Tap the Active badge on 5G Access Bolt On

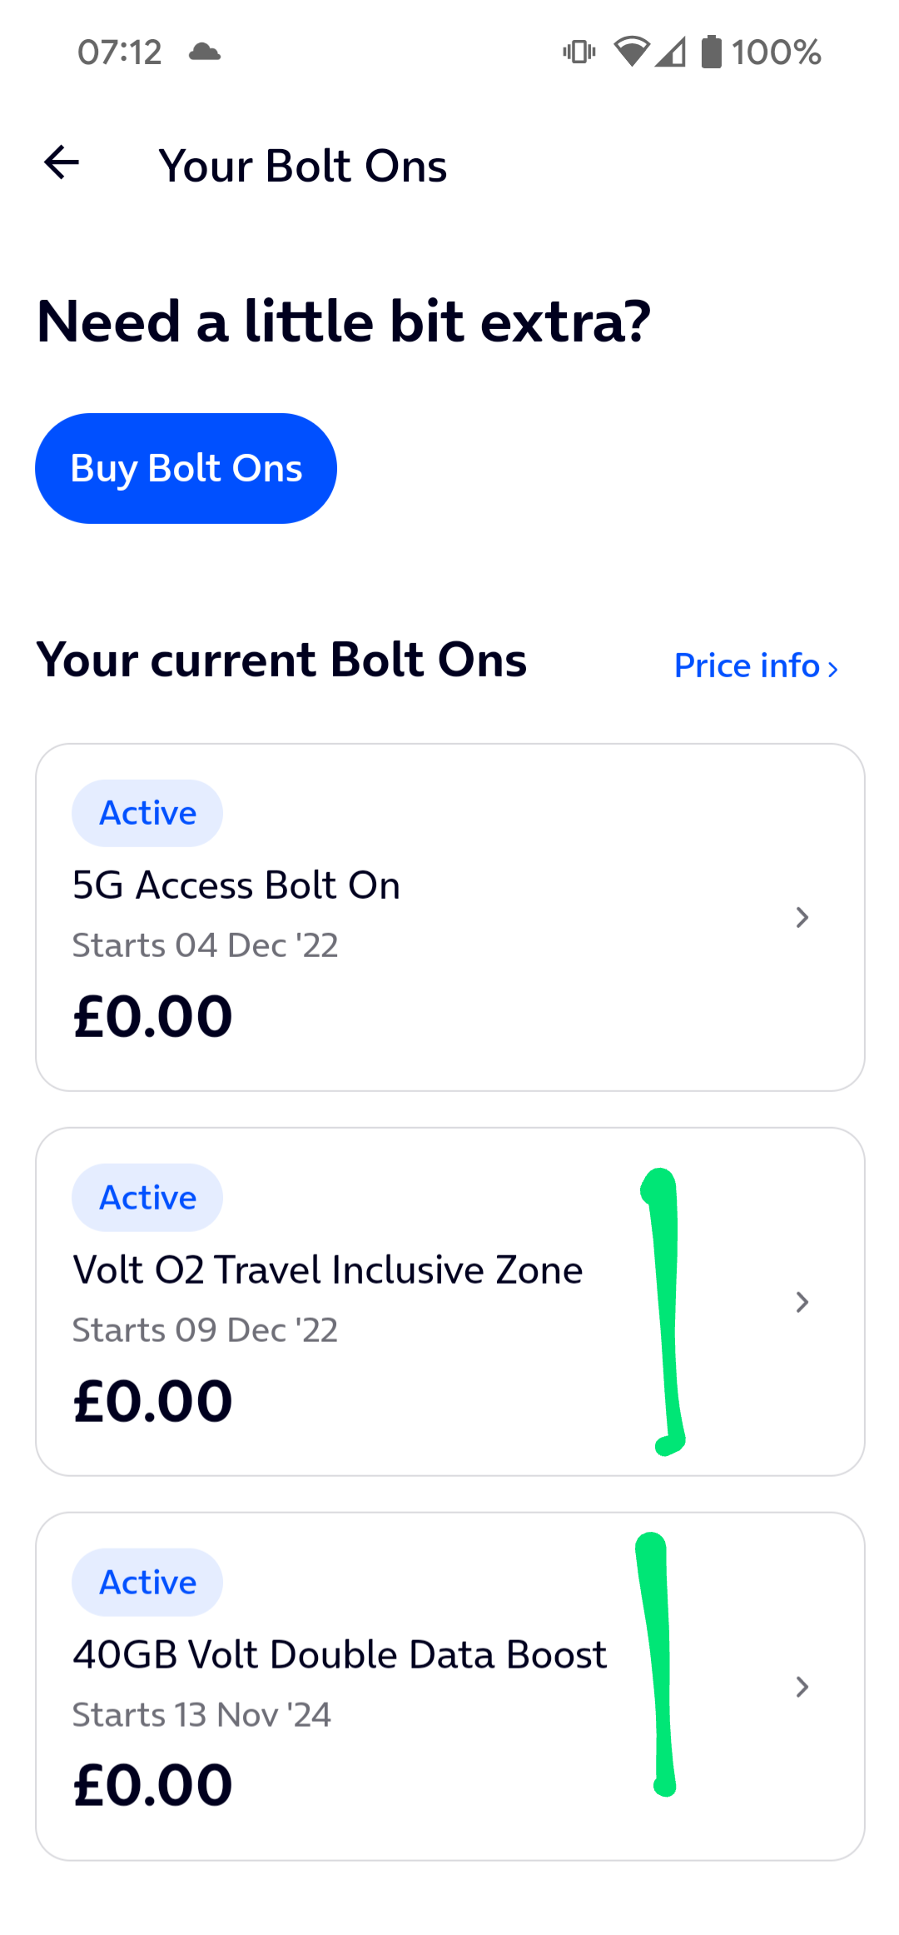(x=147, y=812)
